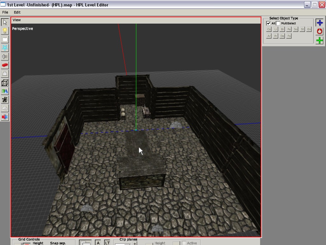
Task: Switch to Scale mode (green cross)
Action: pos(320,40)
